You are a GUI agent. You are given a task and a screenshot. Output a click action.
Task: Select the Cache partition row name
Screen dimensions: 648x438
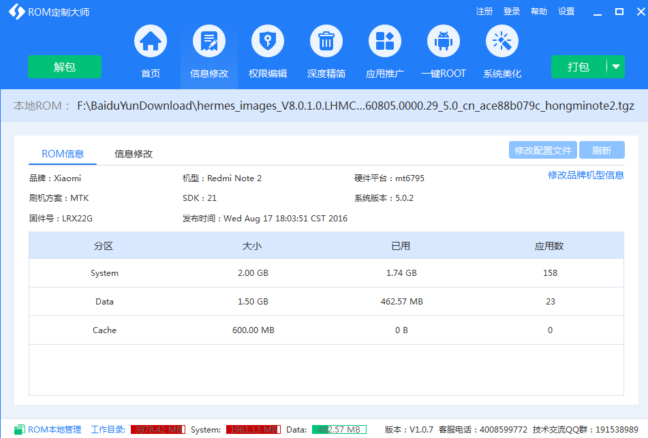104,330
